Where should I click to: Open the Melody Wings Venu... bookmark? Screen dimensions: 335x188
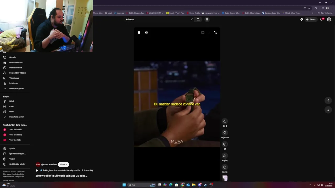point(291,13)
